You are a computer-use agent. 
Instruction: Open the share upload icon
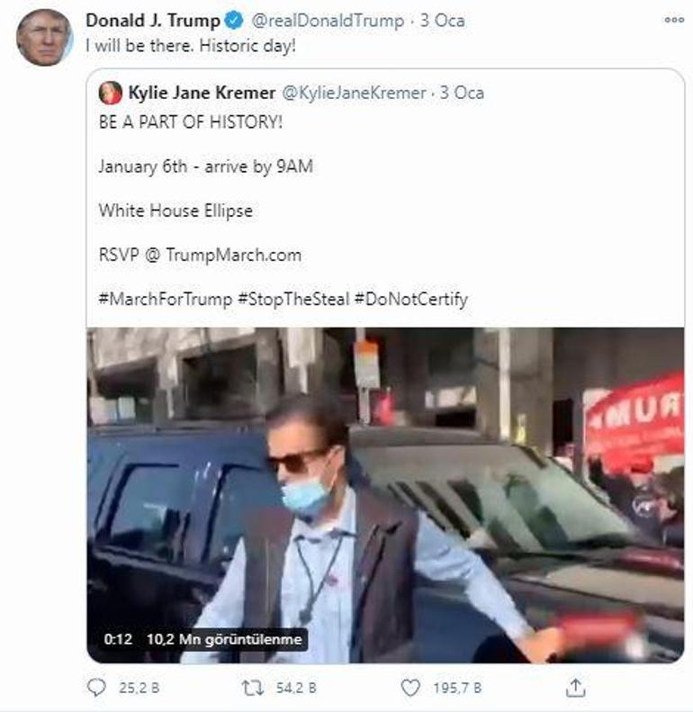click(x=575, y=688)
